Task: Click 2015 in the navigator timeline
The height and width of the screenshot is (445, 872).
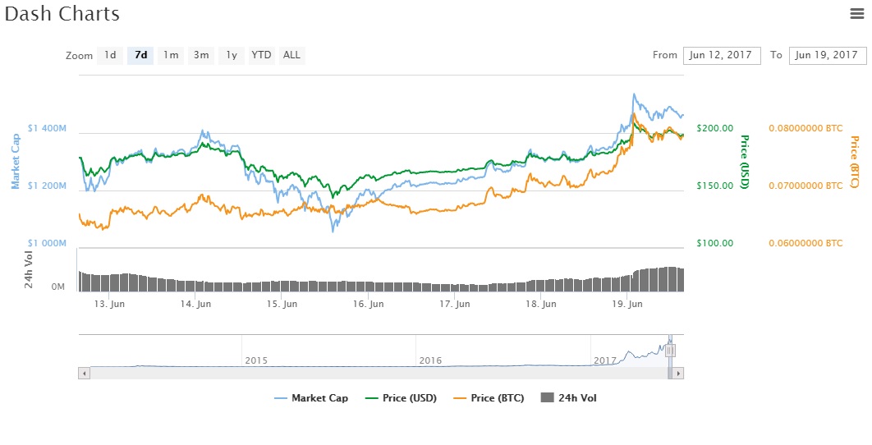Action: [256, 360]
